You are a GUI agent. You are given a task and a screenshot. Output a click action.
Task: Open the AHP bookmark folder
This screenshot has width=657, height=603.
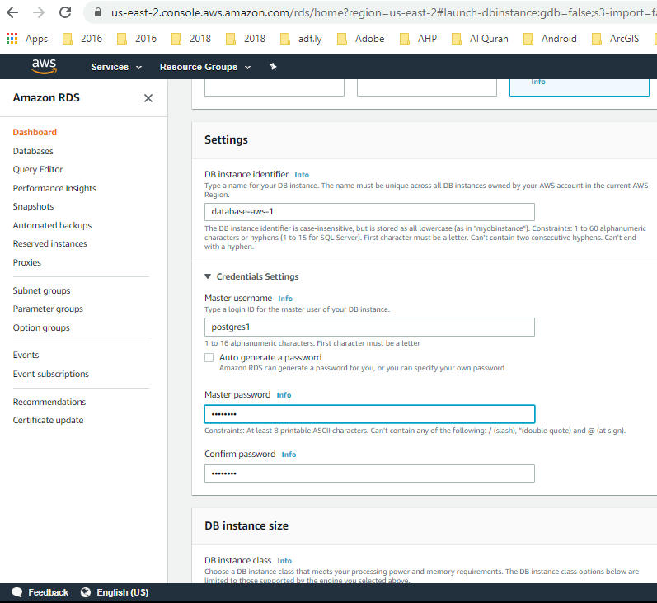coord(418,39)
